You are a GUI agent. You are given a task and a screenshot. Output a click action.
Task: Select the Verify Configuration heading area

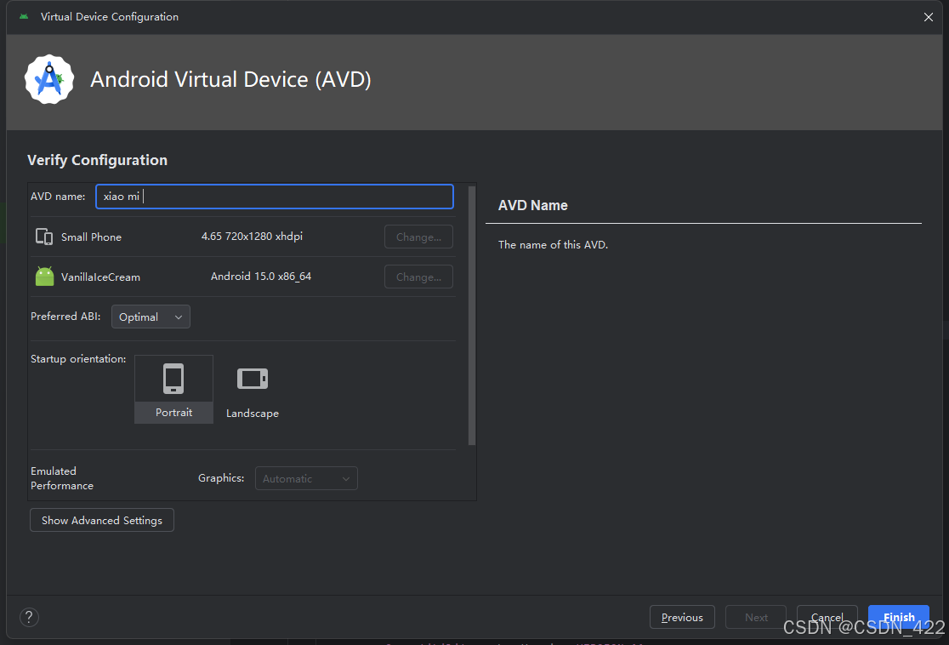[x=97, y=159]
